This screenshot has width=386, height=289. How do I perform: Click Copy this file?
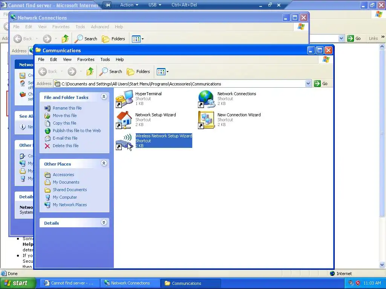pos(64,123)
